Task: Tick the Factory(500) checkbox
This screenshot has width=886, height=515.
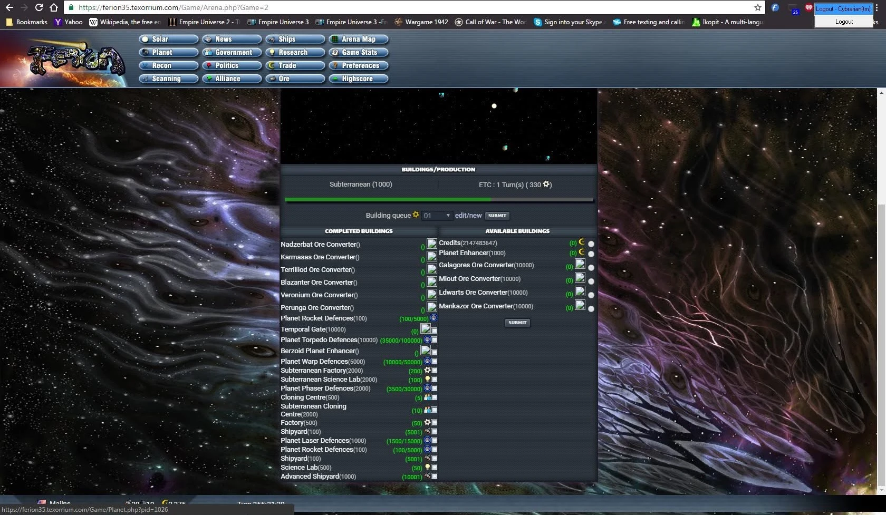Action: (x=435, y=423)
